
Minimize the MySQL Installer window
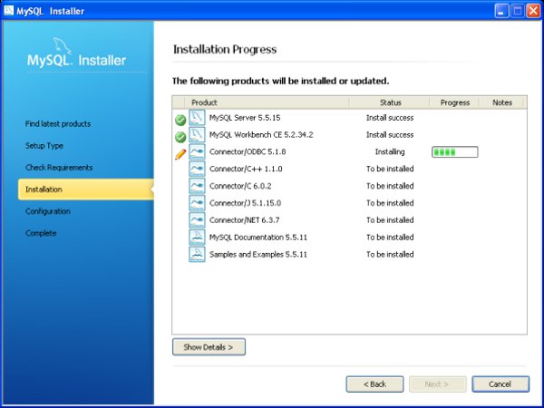tap(501, 11)
